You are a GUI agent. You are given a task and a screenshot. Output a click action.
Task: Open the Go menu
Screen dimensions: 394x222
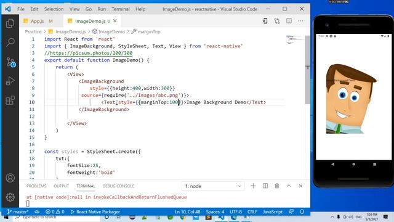[89, 9]
